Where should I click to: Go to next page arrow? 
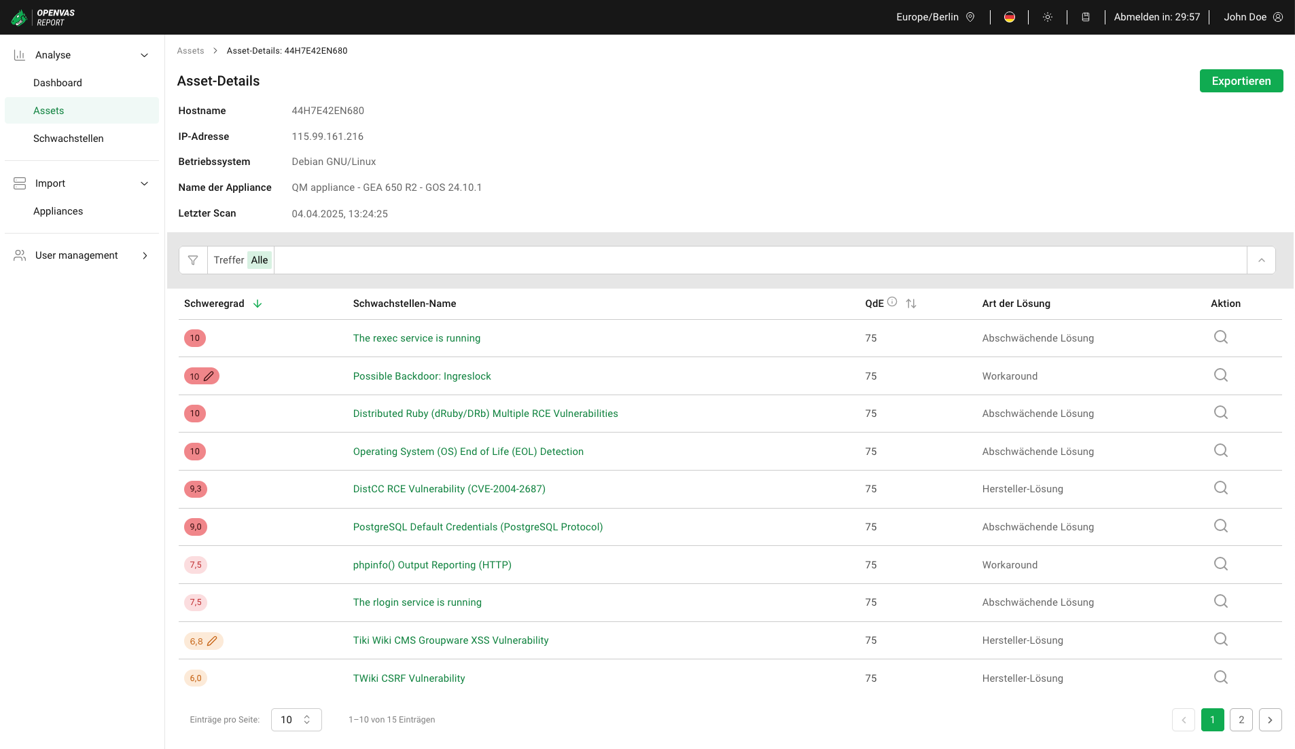pyautogui.click(x=1270, y=720)
